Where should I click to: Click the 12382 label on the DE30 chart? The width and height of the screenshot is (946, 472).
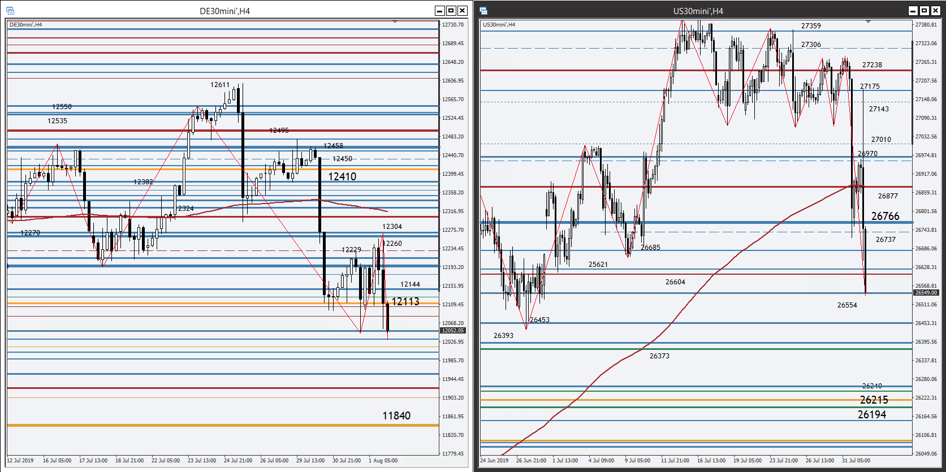(x=143, y=182)
